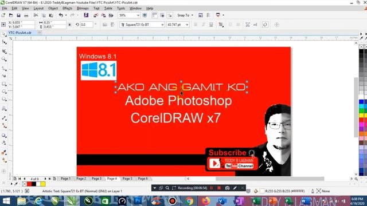Go to the previous page arrow in navigator
The image size is (367, 206).
coord(25,179)
